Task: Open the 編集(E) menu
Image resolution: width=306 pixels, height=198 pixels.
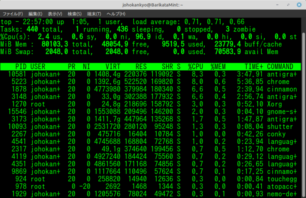Action: (36, 14)
